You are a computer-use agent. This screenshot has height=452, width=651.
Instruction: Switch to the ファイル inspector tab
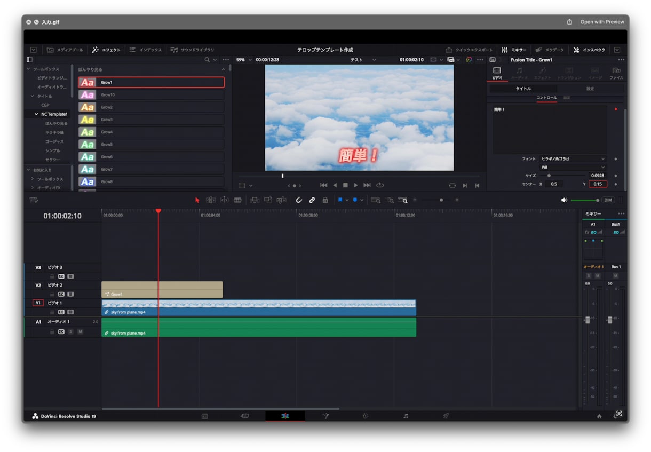pyautogui.click(x=616, y=73)
